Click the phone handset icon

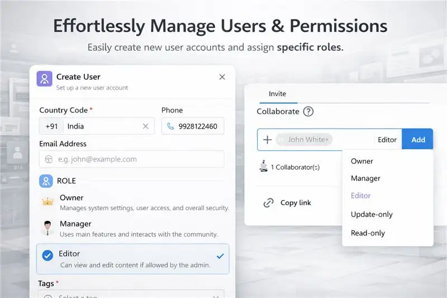[170, 126]
